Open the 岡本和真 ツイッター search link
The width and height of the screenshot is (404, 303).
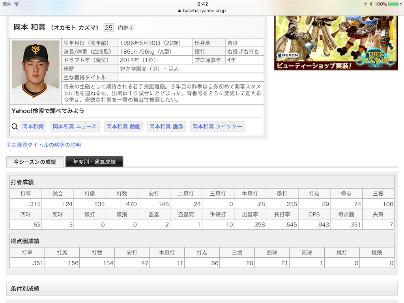click(217, 127)
